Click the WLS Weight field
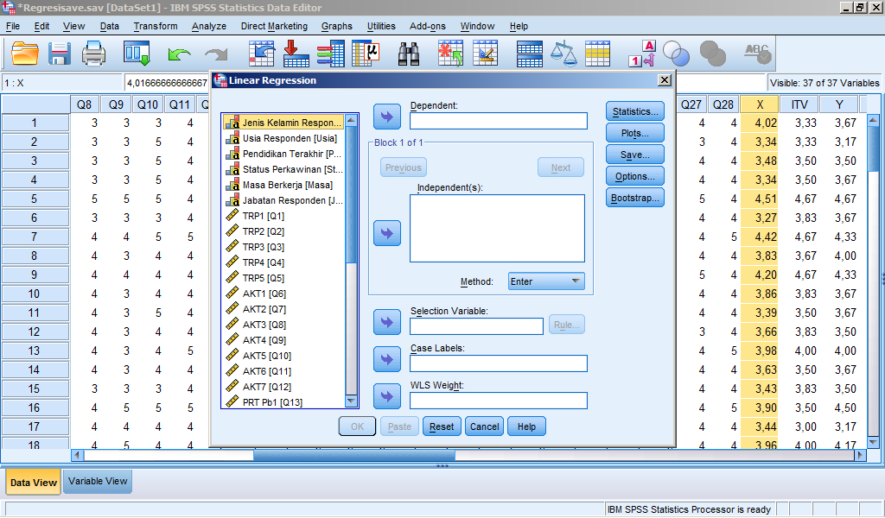Image resolution: width=885 pixels, height=518 pixels. pyautogui.click(x=499, y=401)
